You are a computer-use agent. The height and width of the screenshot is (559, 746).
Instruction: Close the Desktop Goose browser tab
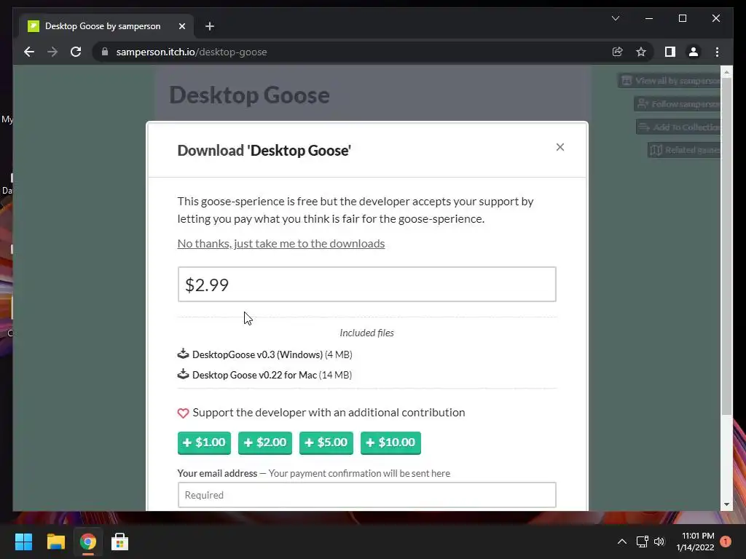click(181, 26)
